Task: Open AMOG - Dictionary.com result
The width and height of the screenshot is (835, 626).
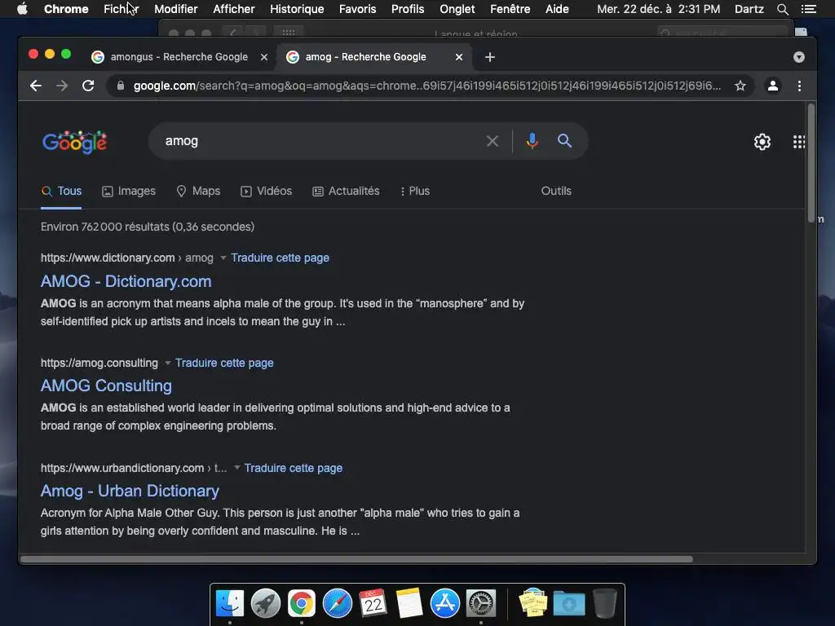Action: 126,281
